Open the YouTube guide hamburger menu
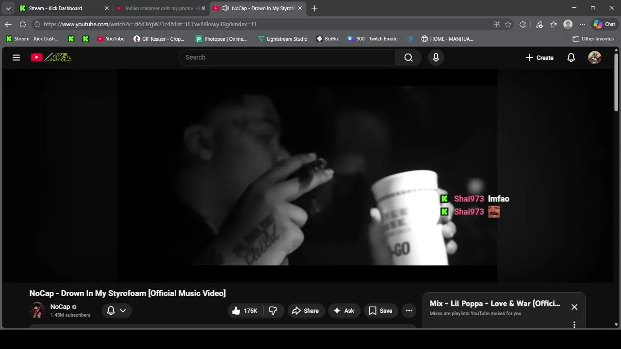The width and height of the screenshot is (621, 349). point(16,57)
